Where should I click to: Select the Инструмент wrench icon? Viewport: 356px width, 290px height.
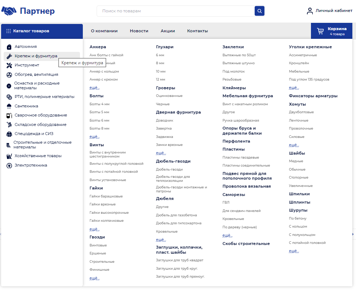(9, 65)
